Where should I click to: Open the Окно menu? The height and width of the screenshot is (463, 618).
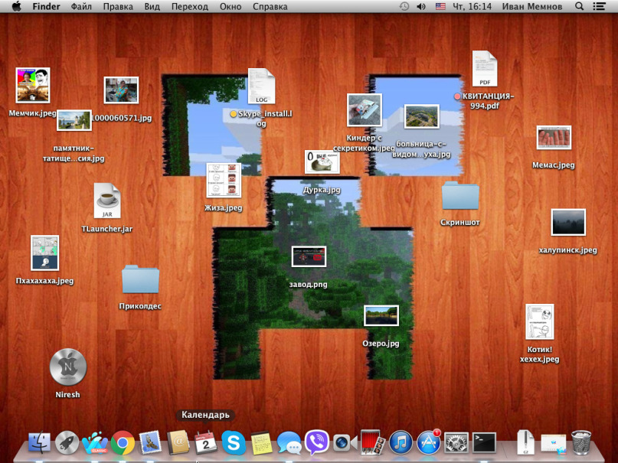point(231,6)
